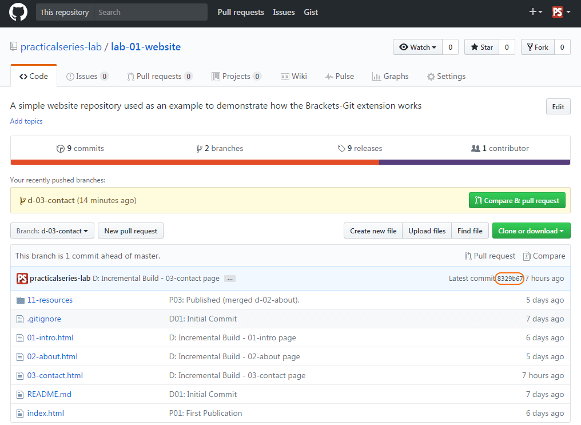The image size is (581, 425).
Task: Open Gist in top navigation
Action: 311,12
